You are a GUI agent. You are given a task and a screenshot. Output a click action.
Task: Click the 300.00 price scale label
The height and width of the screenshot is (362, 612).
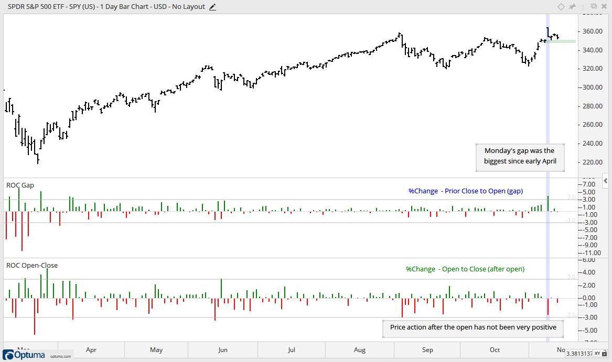[592, 87]
